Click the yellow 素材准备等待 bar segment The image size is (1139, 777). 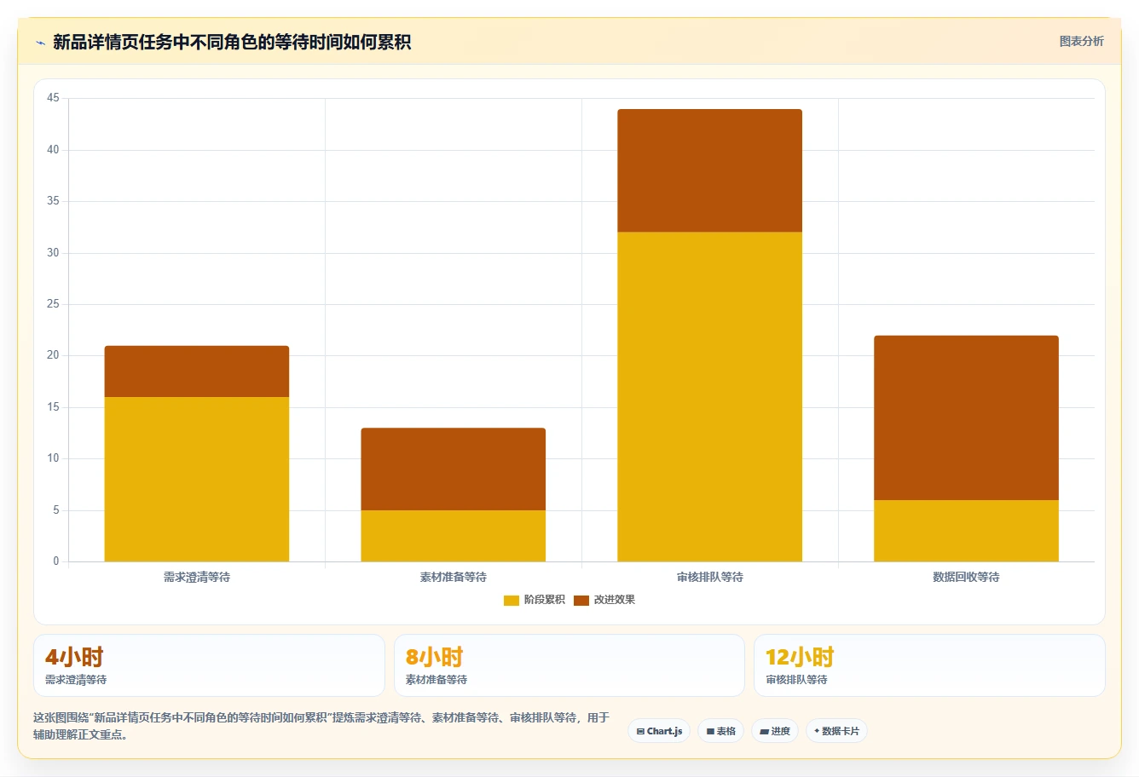tap(454, 536)
